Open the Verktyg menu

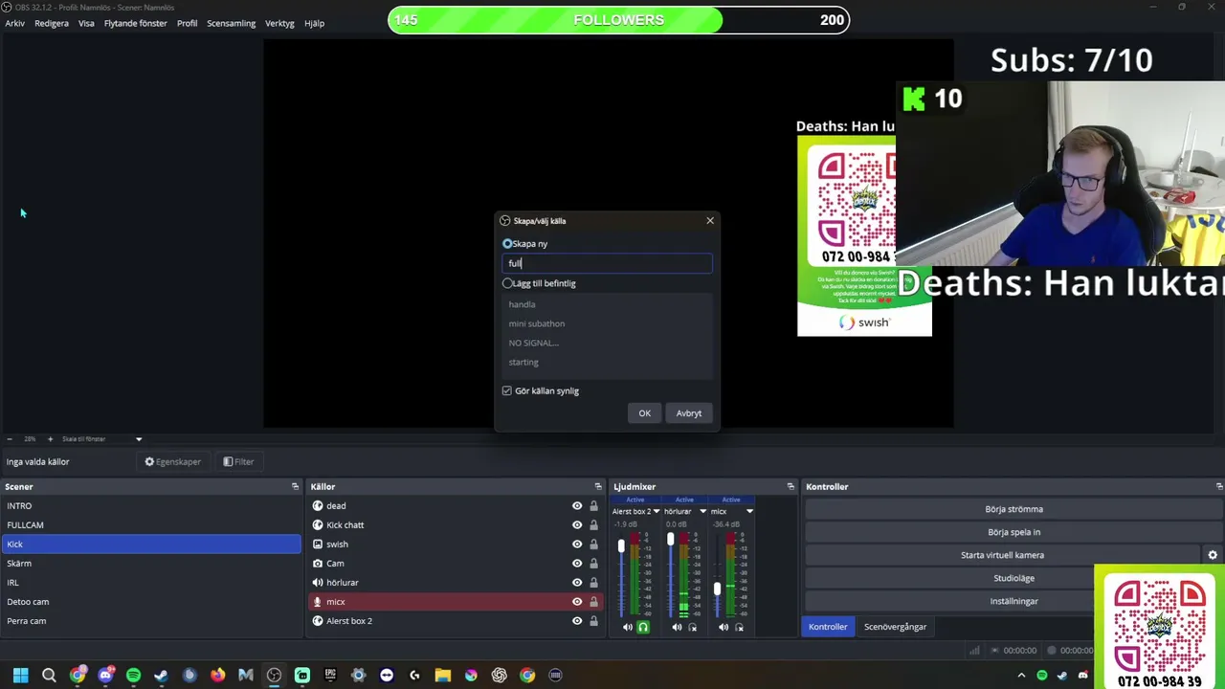click(x=279, y=23)
